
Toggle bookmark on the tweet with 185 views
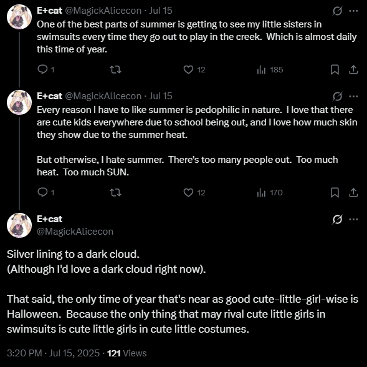tap(335, 70)
